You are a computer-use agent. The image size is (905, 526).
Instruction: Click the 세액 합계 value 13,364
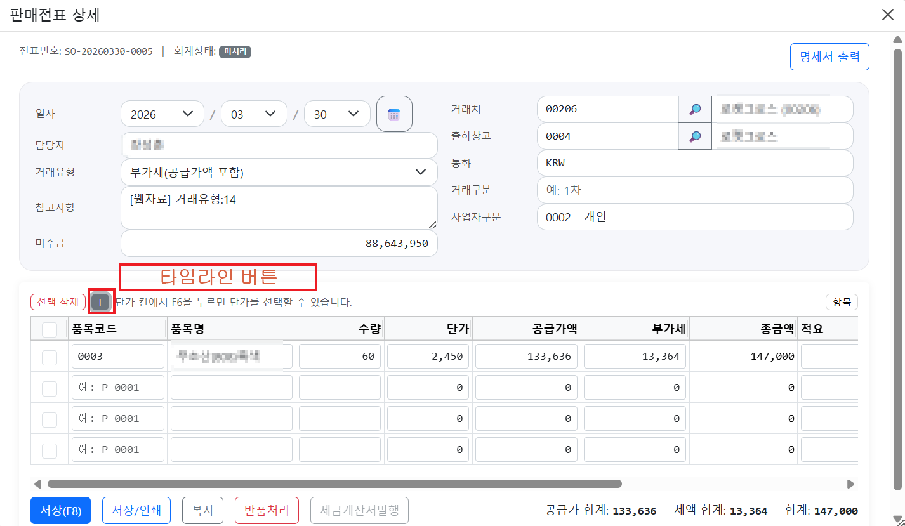pos(748,511)
